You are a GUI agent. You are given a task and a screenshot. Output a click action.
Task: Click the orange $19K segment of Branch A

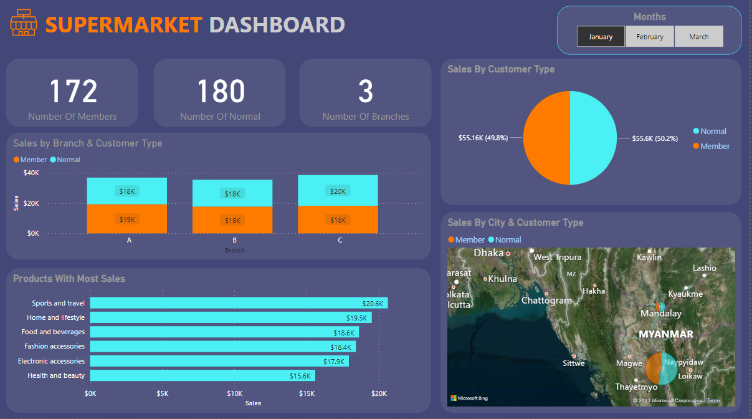[x=127, y=219]
